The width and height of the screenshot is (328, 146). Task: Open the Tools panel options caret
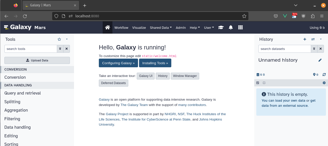point(67,39)
